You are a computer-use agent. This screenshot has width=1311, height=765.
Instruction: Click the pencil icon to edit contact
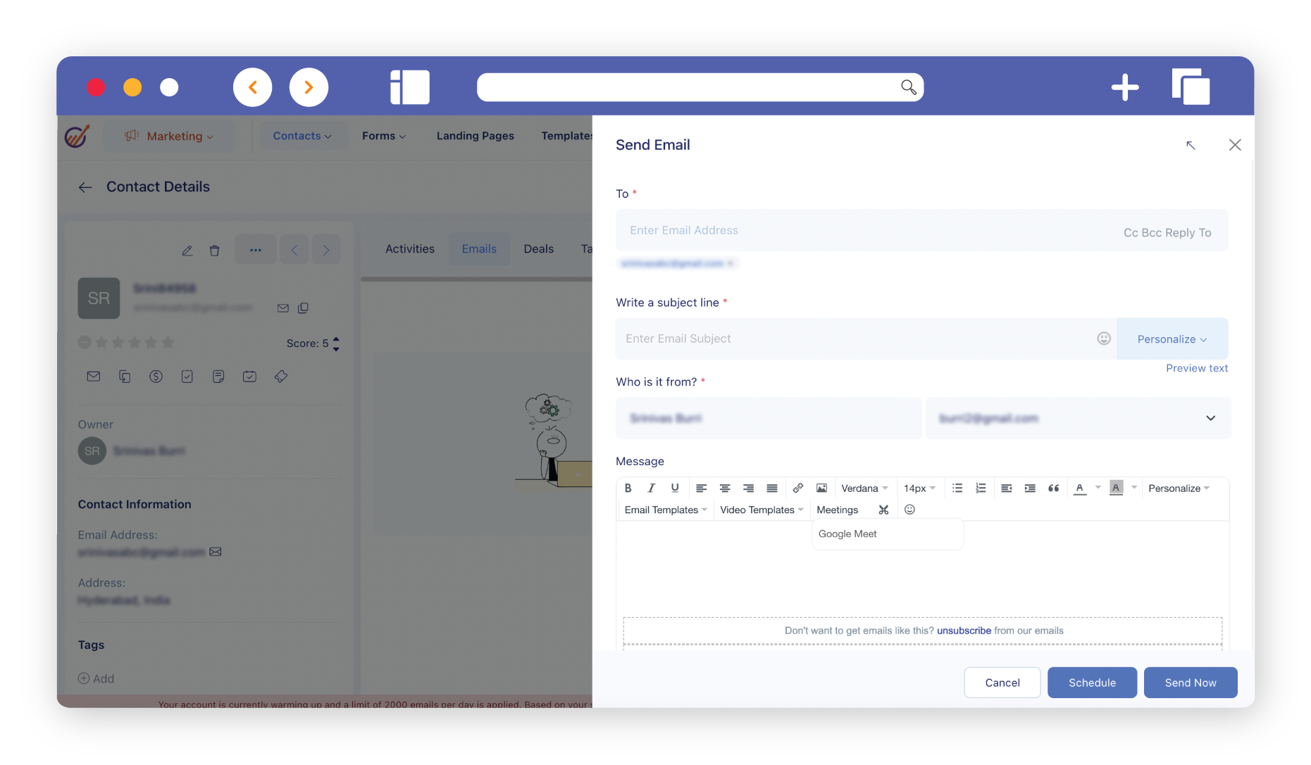pos(187,251)
